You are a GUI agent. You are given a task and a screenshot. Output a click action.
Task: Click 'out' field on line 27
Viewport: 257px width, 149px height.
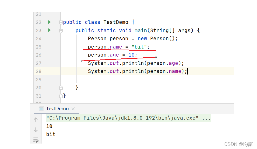(114, 63)
